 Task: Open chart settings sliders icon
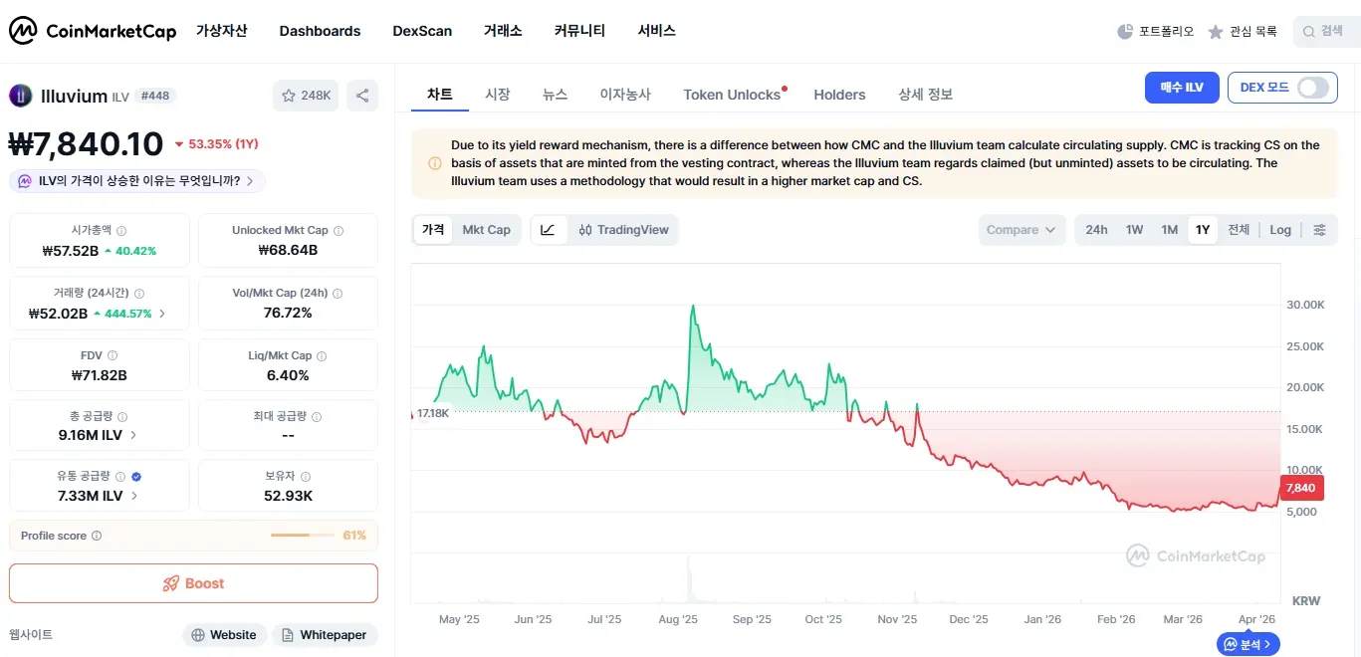point(1319,230)
